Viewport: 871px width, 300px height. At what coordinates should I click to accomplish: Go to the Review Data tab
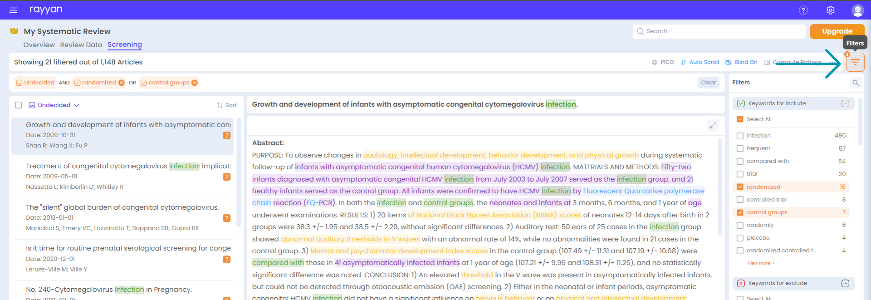(x=81, y=45)
